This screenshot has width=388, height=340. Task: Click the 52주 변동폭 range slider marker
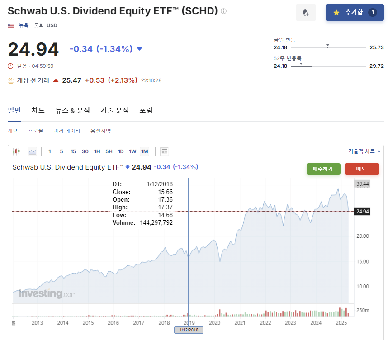pos(301,64)
